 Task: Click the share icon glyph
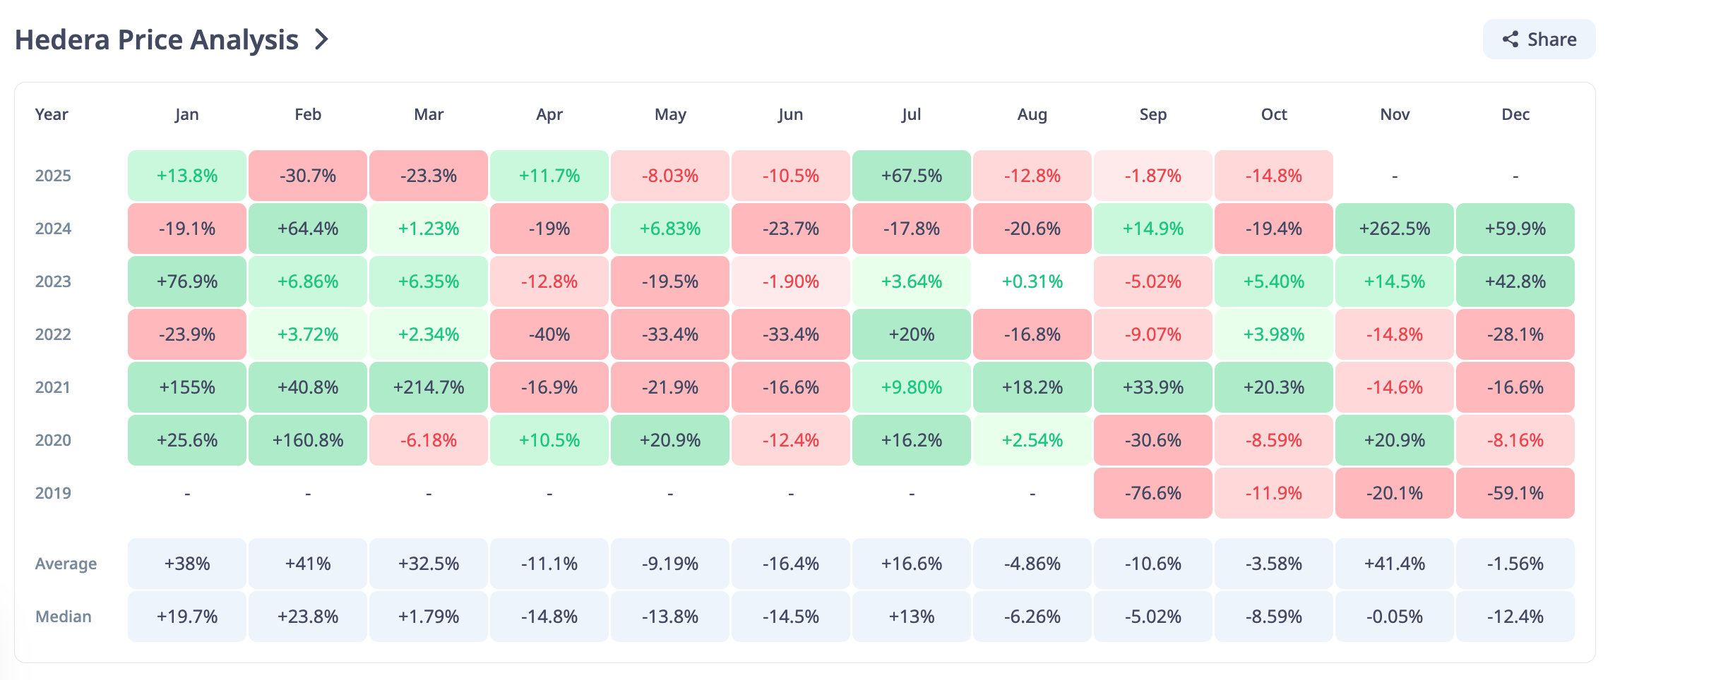pos(1511,40)
